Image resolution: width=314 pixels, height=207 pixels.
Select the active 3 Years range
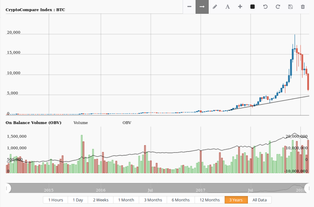click(236, 200)
